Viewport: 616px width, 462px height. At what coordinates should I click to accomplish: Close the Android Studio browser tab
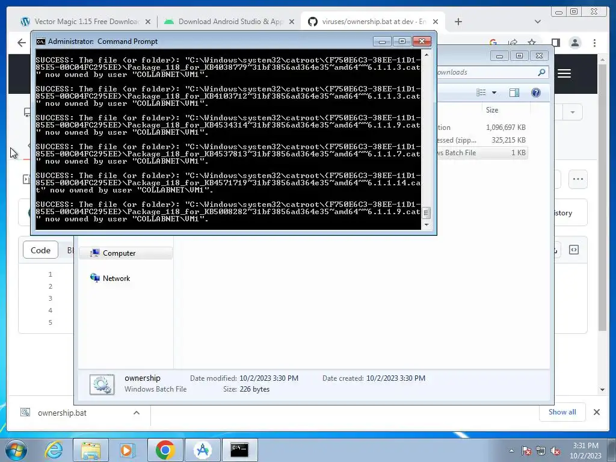(292, 22)
